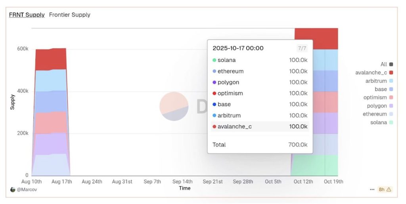
Task: Click the ethereum dot in tooltip
Action: tap(214, 71)
